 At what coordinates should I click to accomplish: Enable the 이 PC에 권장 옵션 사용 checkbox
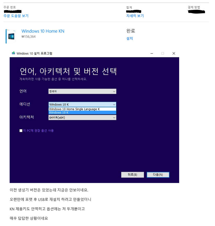coord(21,130)
